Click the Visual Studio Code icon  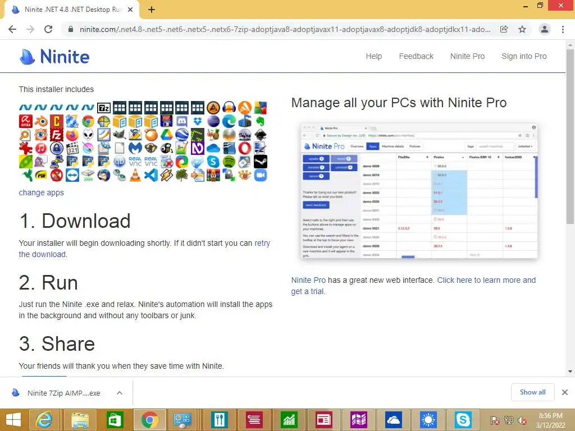[150, 175]
